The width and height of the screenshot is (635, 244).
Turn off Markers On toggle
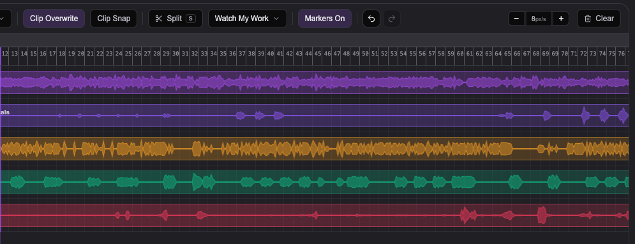[325, 19]
